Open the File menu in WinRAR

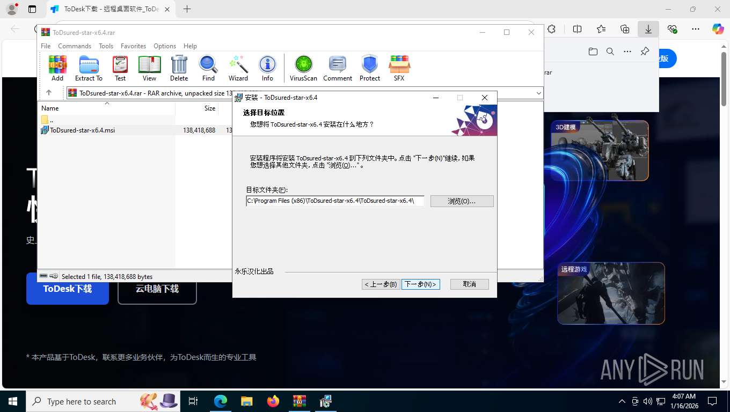(x=46, y=46)
